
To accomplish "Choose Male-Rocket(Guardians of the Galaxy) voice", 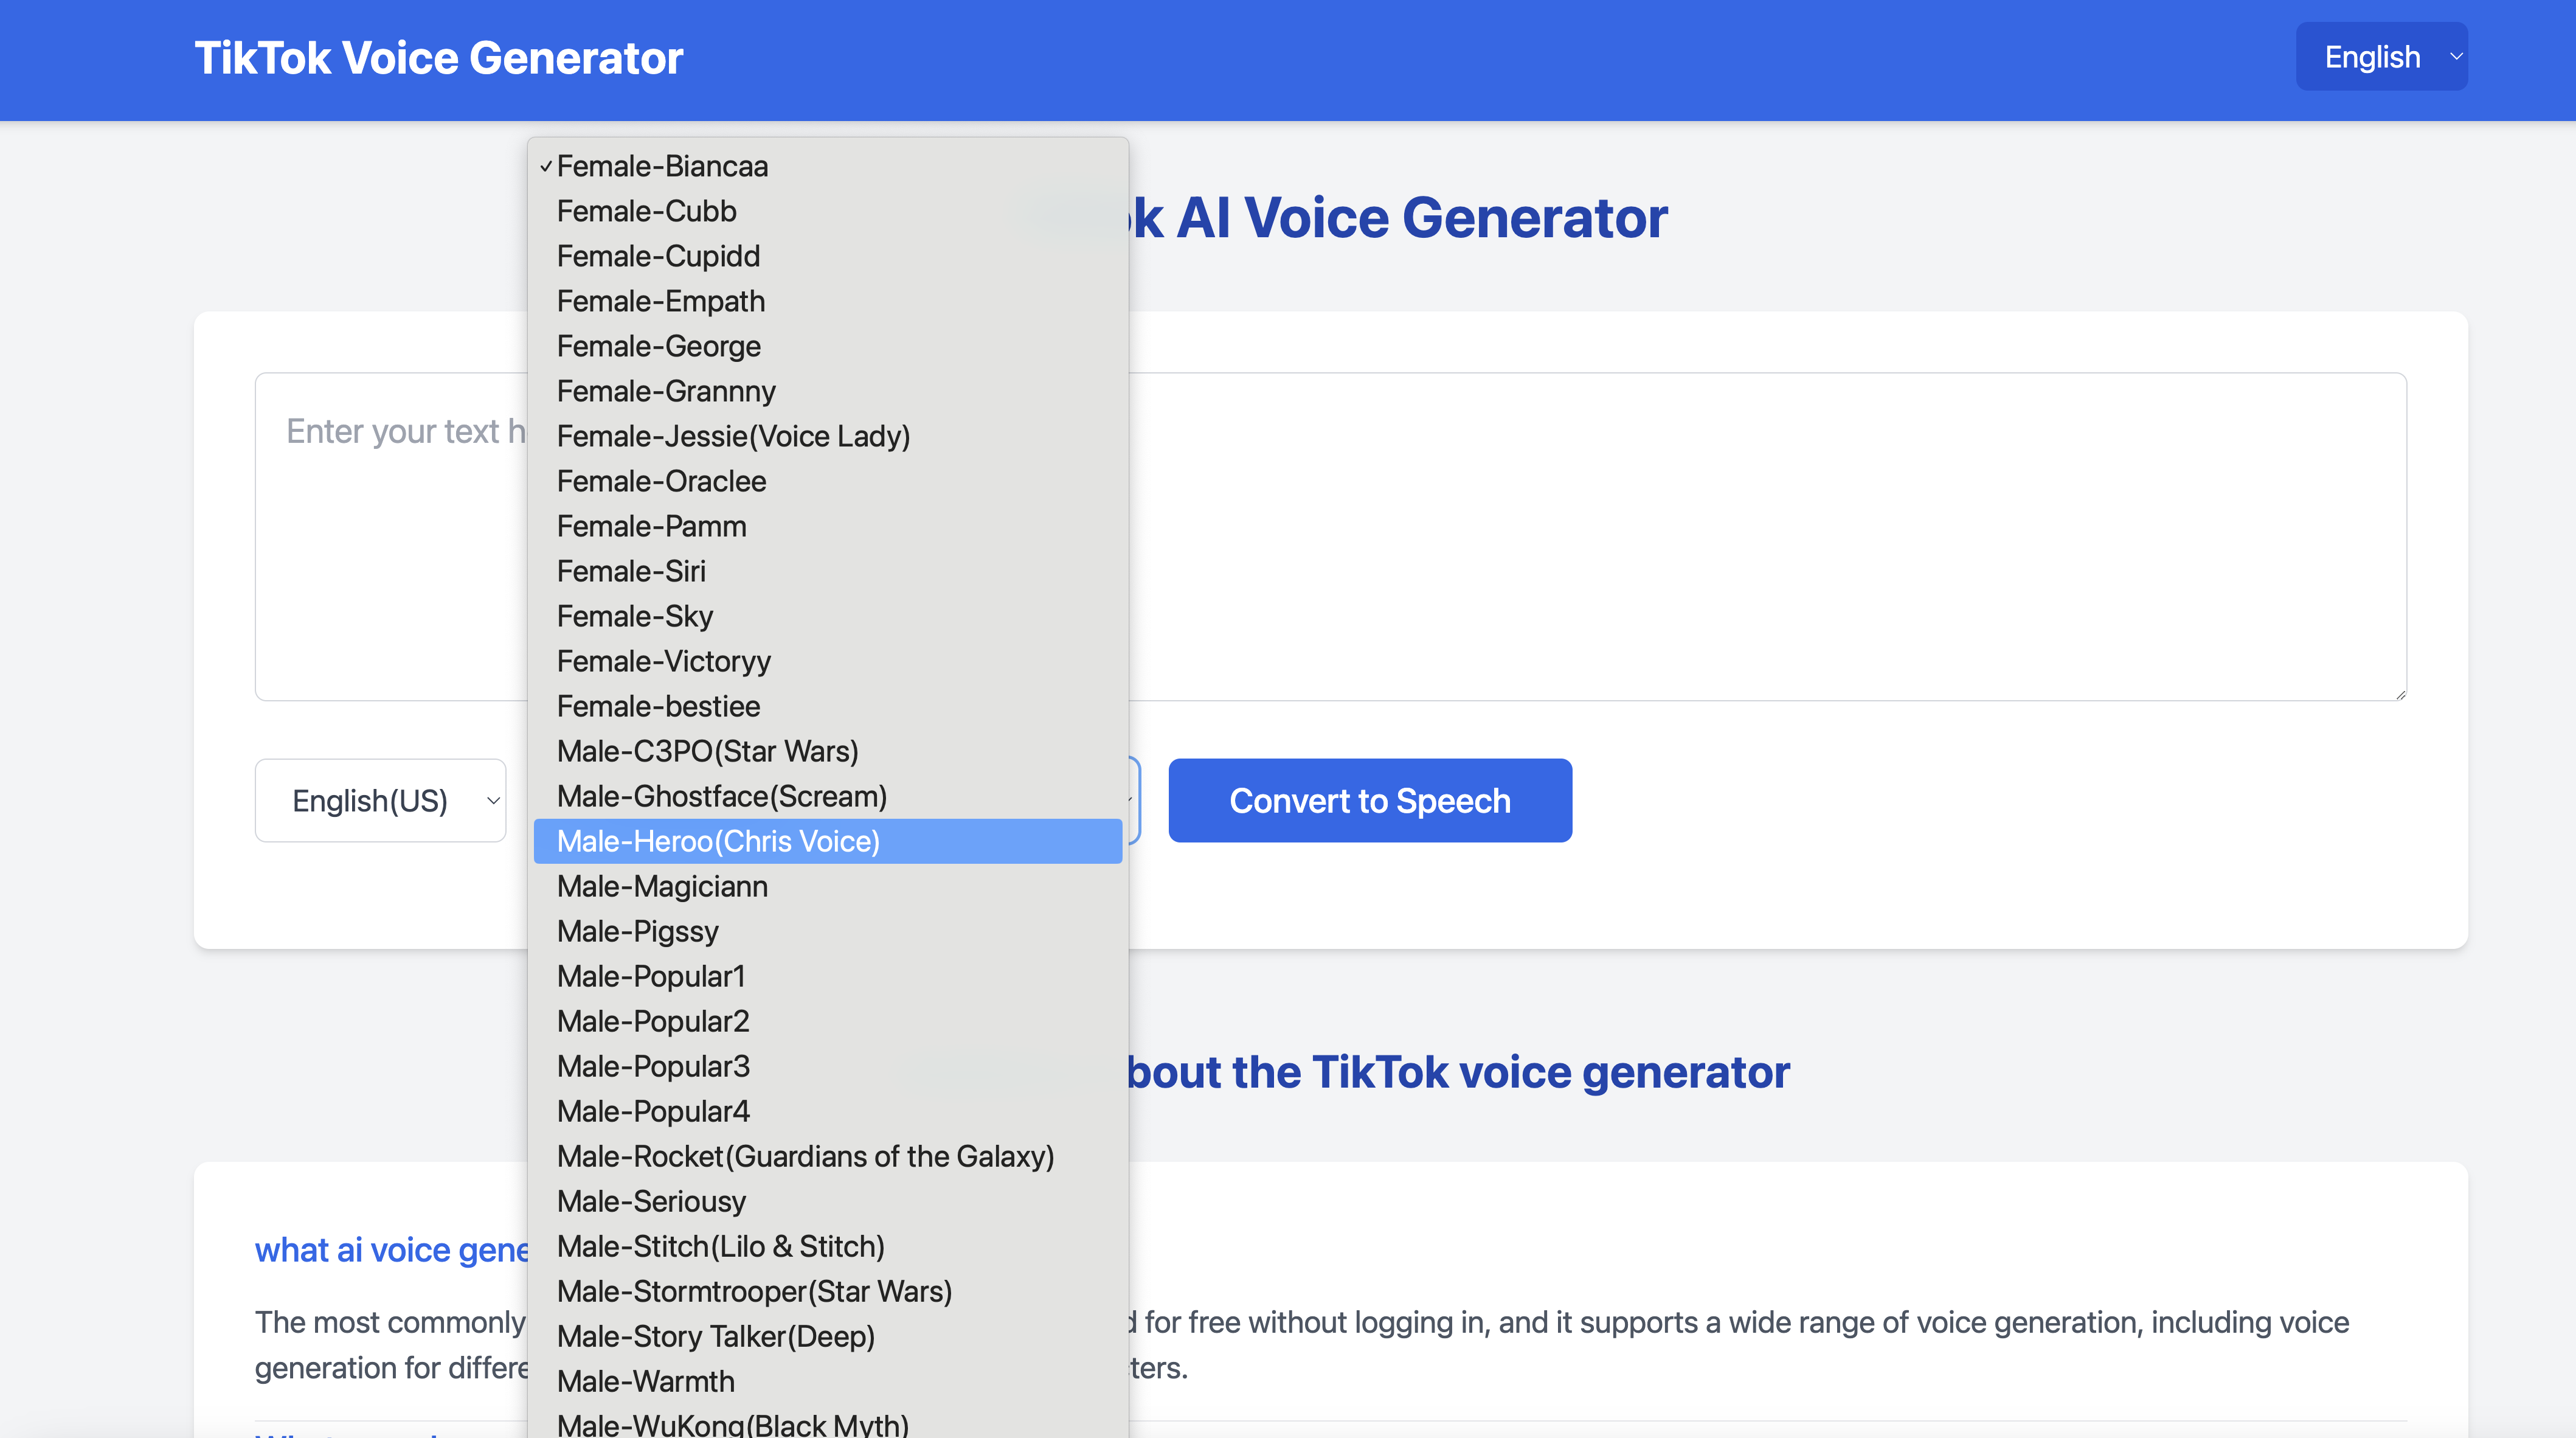I will 805,1156.
